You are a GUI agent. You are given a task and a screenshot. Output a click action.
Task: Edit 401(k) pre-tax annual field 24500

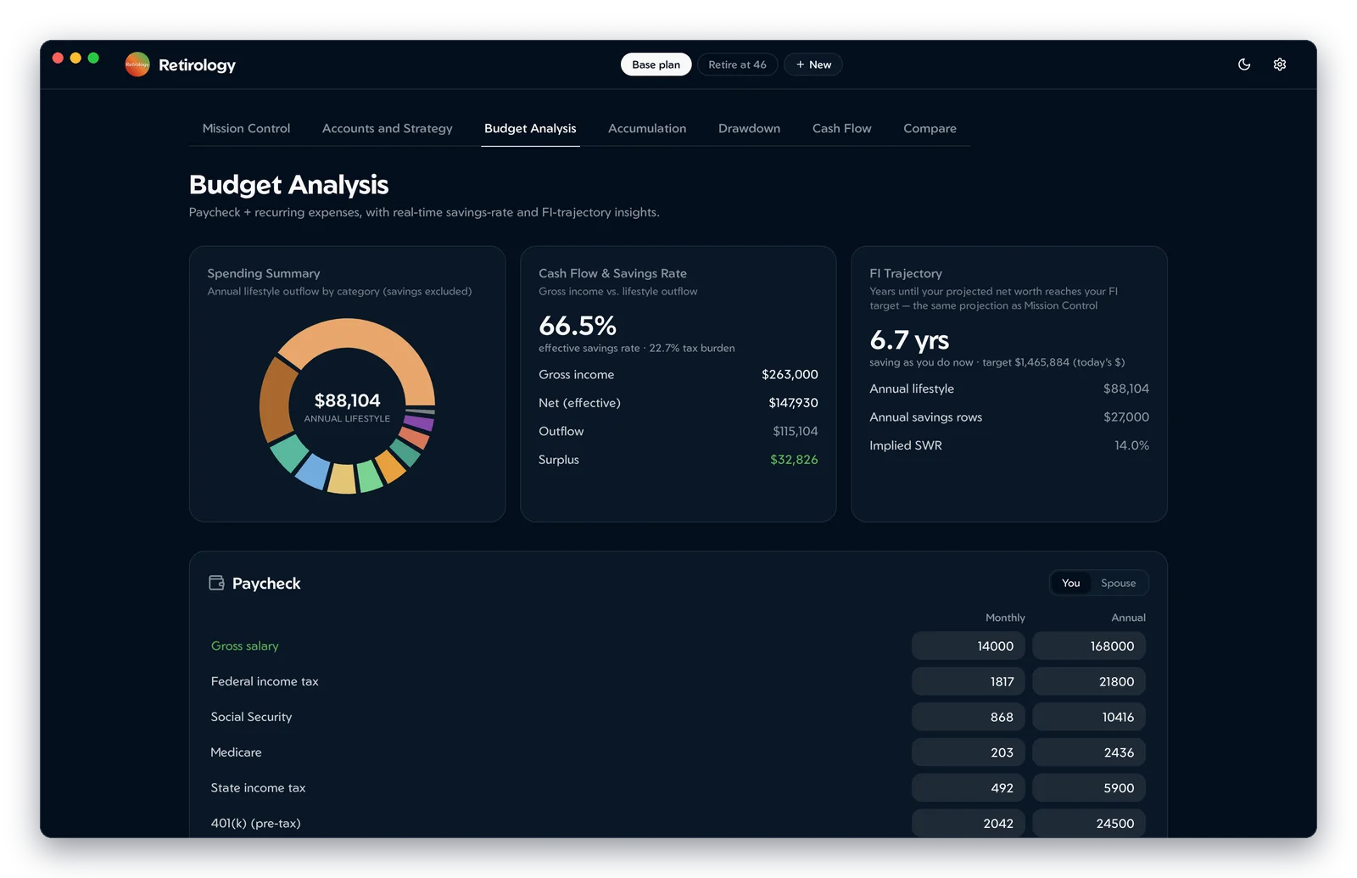click(x=1089, y=824)
